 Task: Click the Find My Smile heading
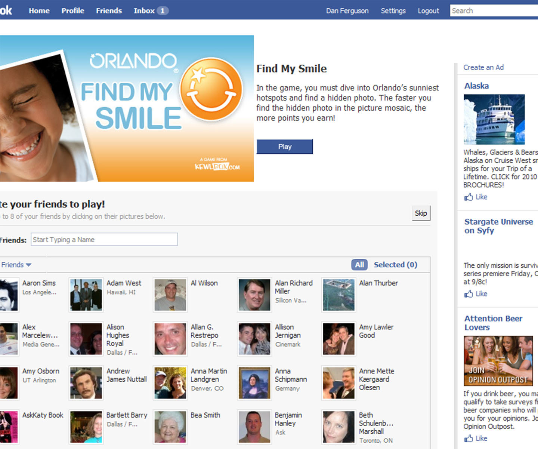coord(291,69)
